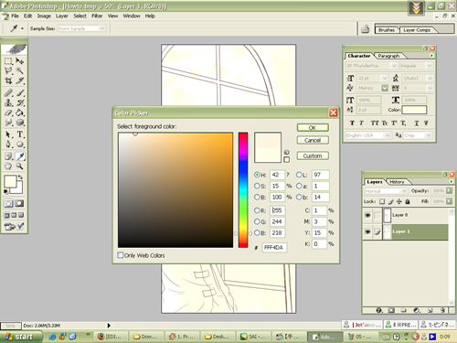Select the R red radio button
457x343 pixels.
click(257, 210)
